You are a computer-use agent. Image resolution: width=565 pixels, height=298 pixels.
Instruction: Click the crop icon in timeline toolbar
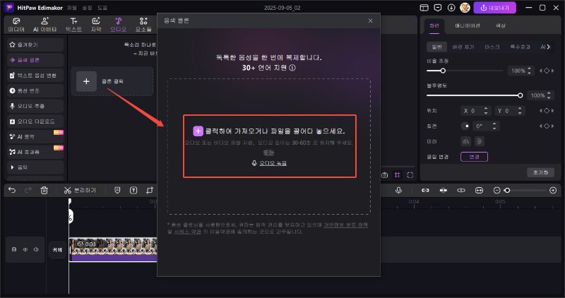150,190
